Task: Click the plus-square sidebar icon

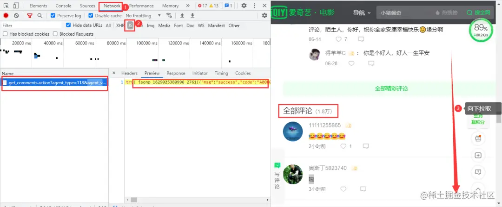Action: tap(478, 155)
